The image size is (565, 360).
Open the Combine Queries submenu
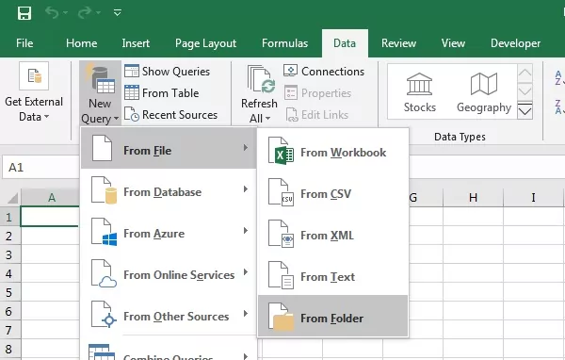[x=169, y=352]
